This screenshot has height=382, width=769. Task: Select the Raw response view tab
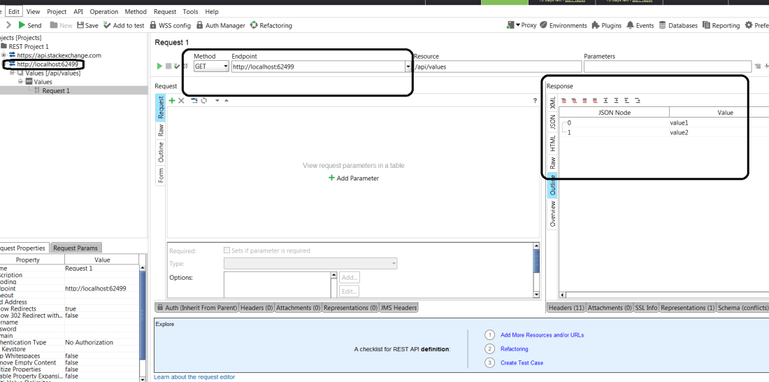pos(552,164)
